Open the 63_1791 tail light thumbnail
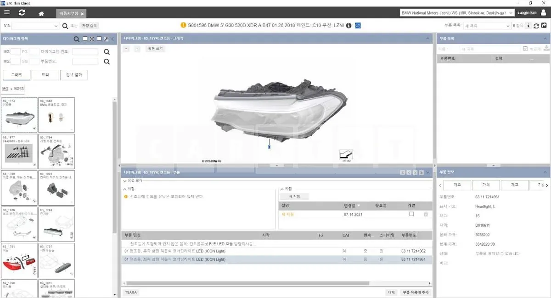 tap(19, 260)
